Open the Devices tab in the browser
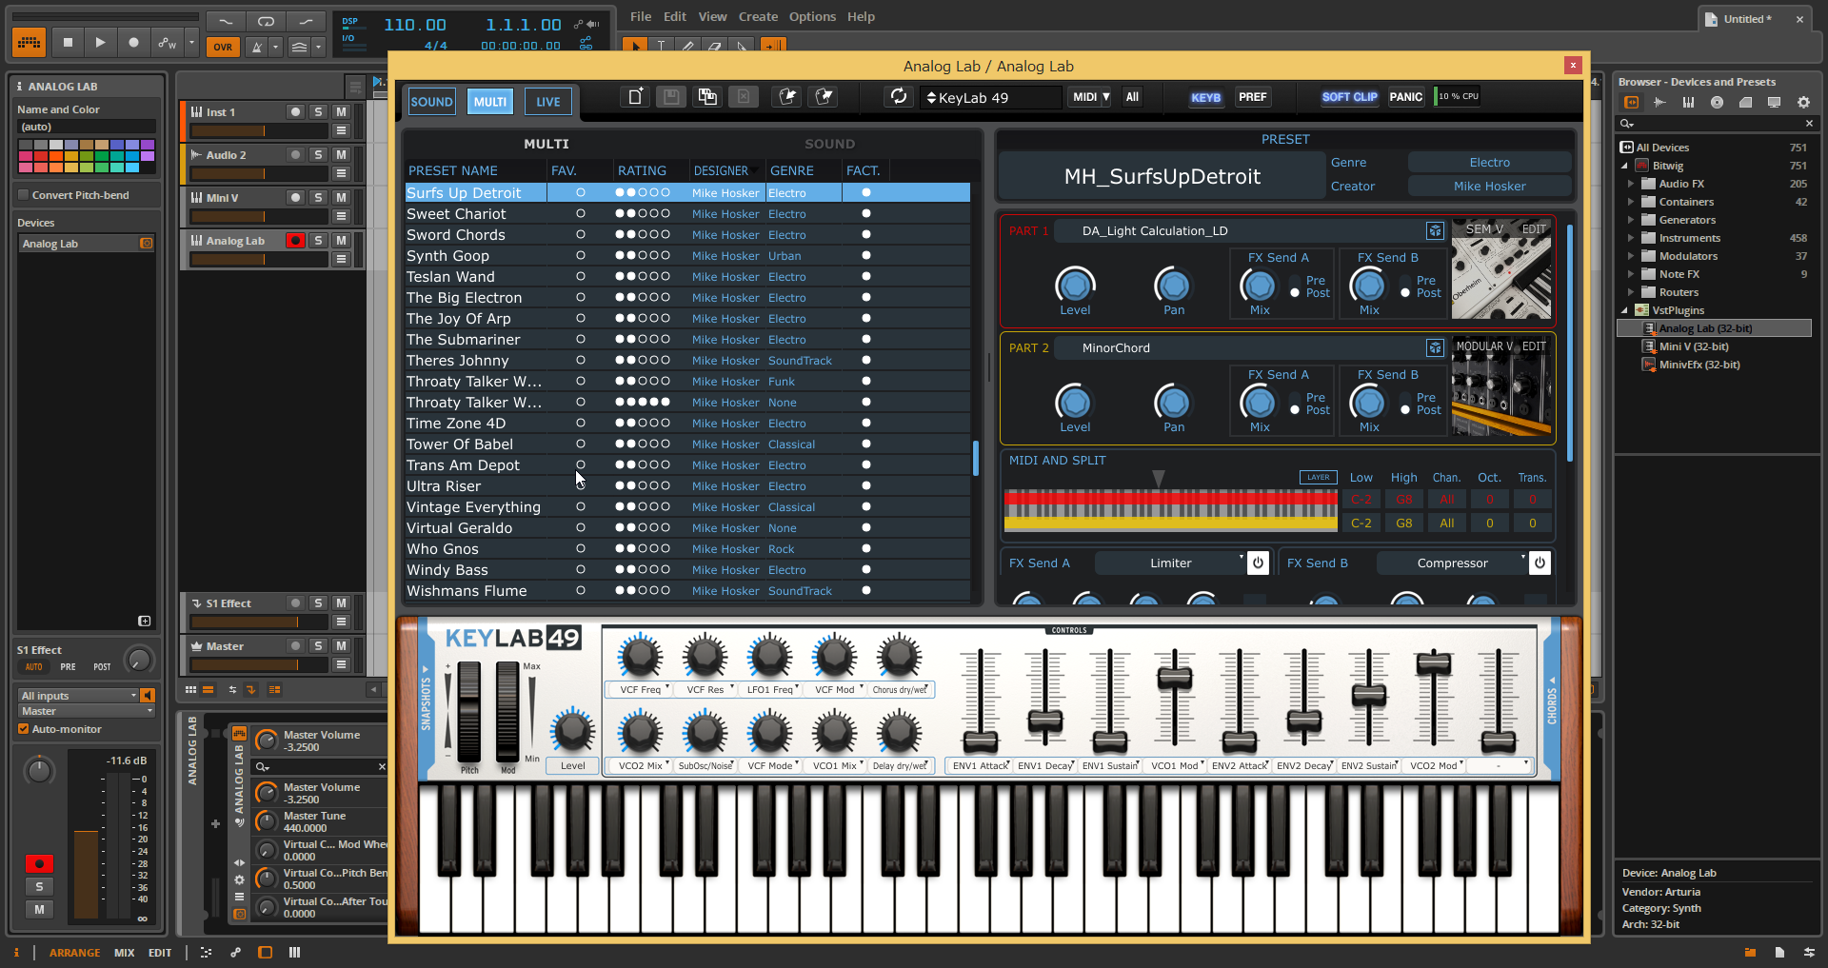1828x968 pixels. (x=1632, y=102)
